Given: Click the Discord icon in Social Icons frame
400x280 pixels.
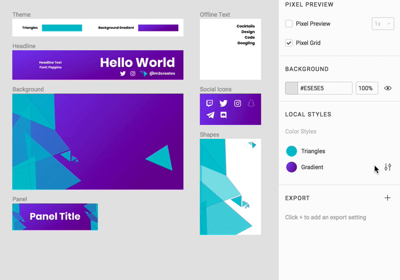Looking at the screenshot, I should [224, 115].
